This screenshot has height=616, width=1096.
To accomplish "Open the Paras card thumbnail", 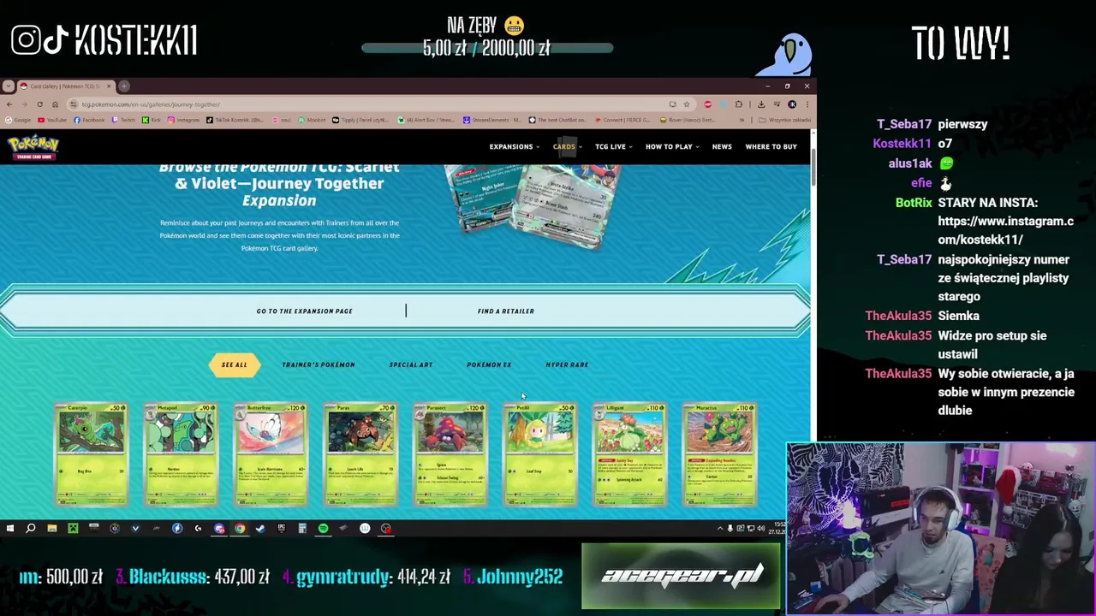I will pos(360,455).
